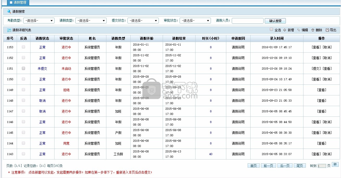The width and height of the screenshot is (341, 178).
Task: Open the 请假类型 dropdown
Action: pos(91,21)
